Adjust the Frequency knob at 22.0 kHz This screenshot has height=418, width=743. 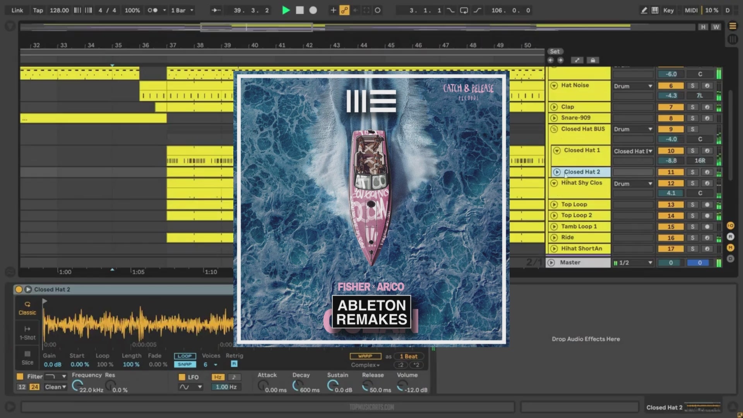(x=77, y=385)
